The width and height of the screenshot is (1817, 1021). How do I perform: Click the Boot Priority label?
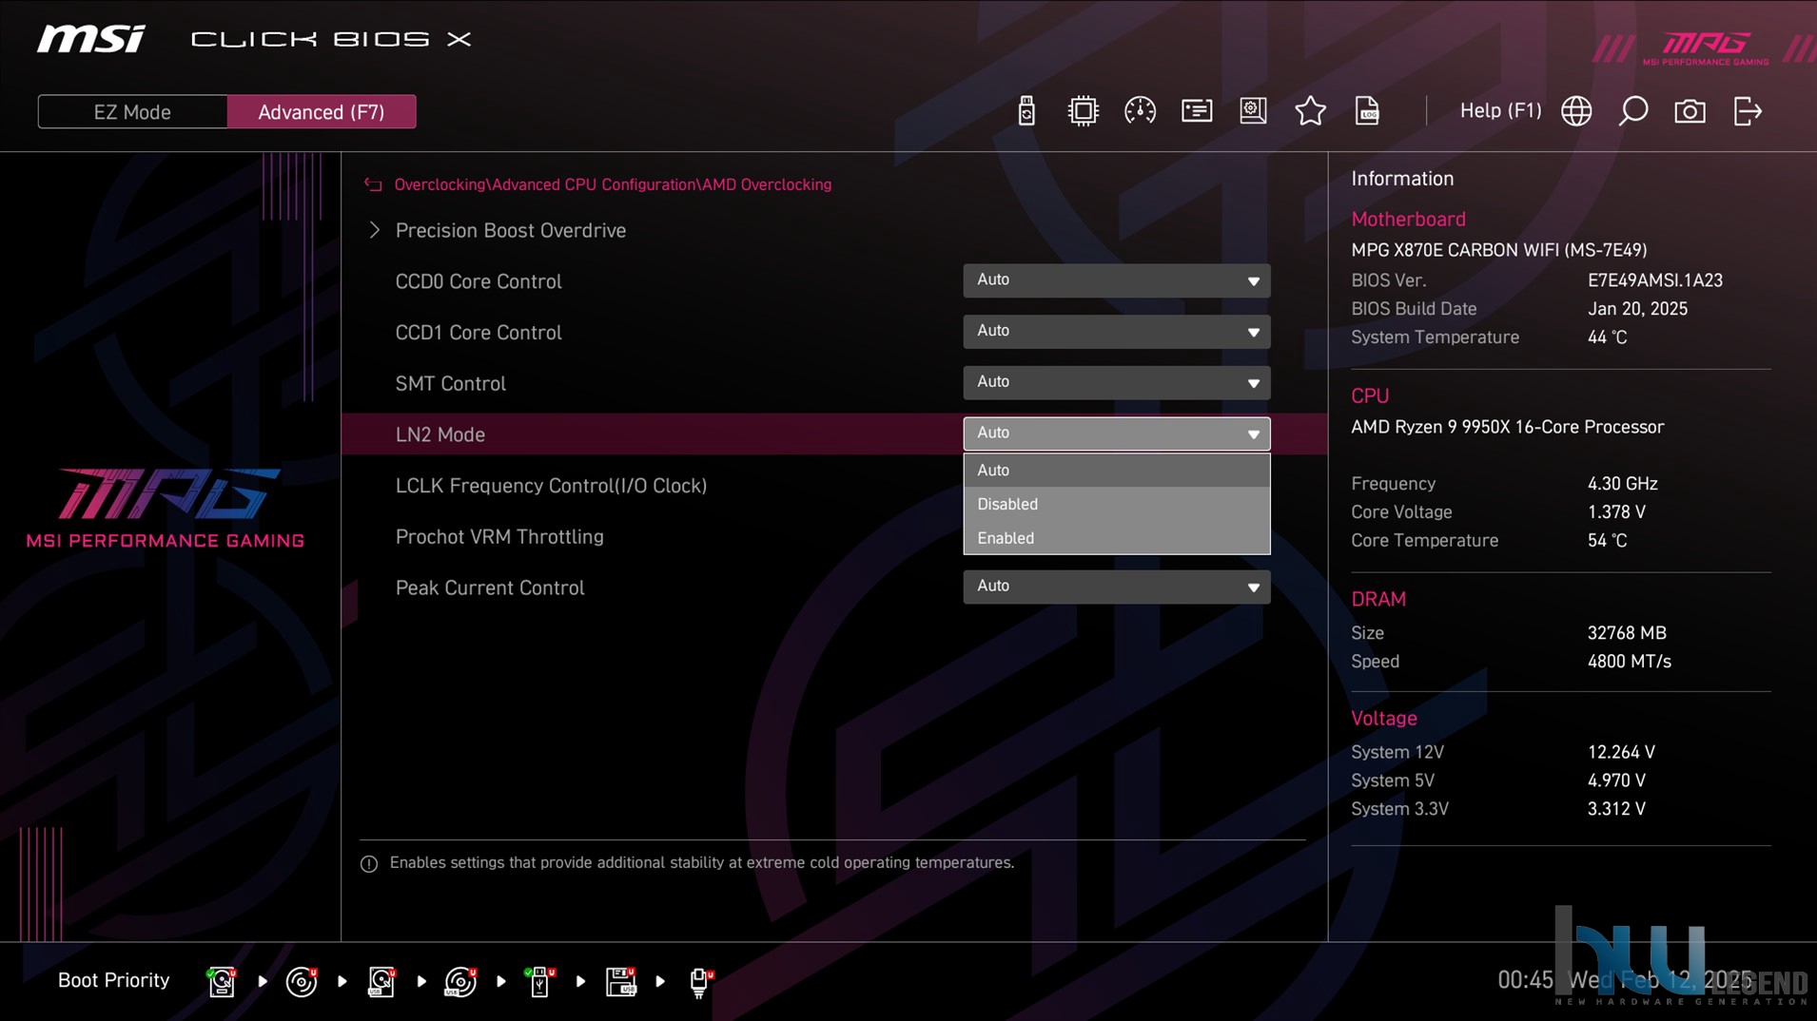(x=113, y=980)
